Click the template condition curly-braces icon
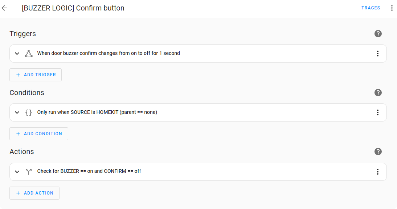 [x=29, y=112]
